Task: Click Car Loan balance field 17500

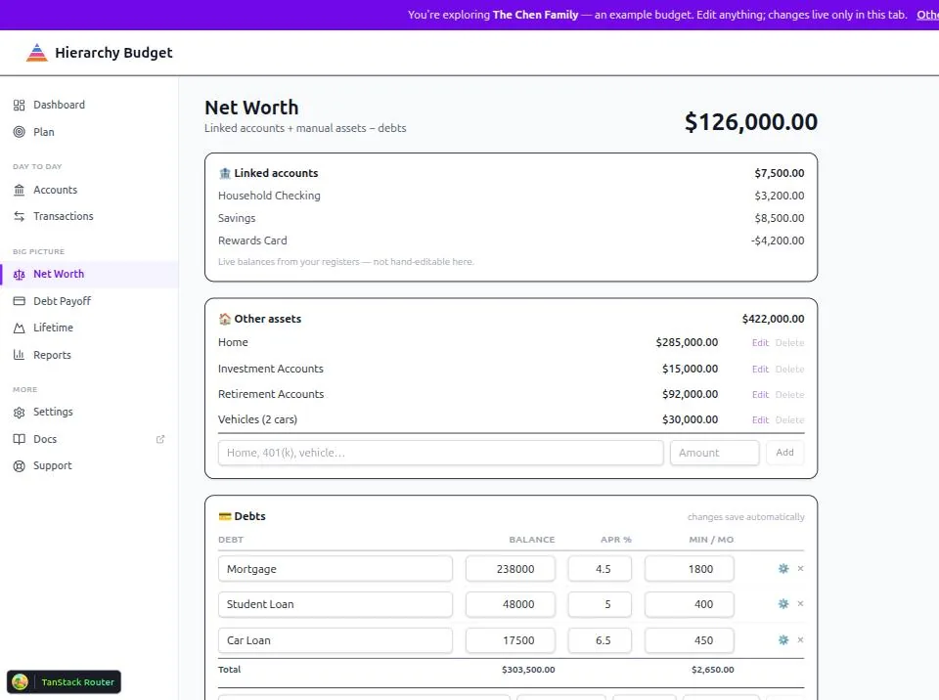Action: coord(511,640)
